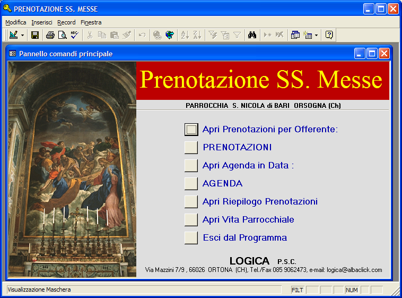This screenshot has width=402, height=298.
Task: Click the Paste clipboard icon
Action: pos(115,35)
